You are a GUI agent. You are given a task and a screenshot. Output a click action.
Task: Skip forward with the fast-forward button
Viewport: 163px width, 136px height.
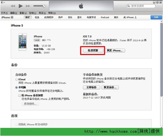pyautogui.click(x=28, y=6)
